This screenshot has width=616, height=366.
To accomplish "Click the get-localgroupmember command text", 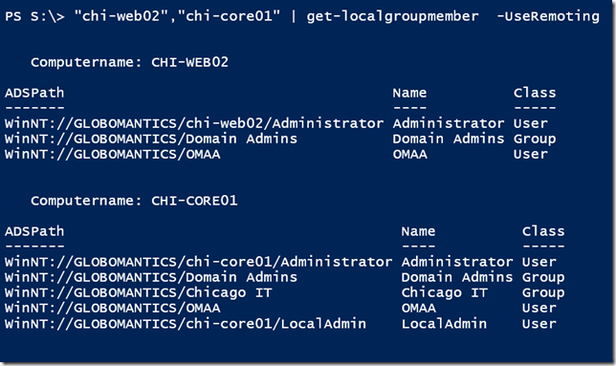I will (392, 16).
